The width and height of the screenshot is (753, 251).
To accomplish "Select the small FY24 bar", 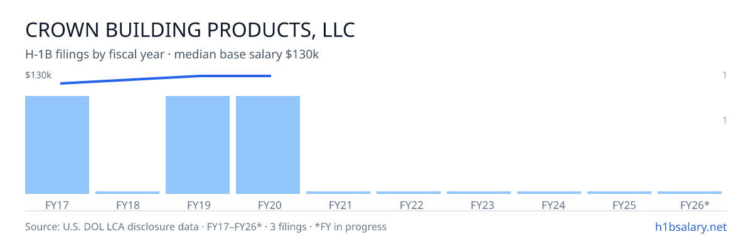I will (549, 193).
